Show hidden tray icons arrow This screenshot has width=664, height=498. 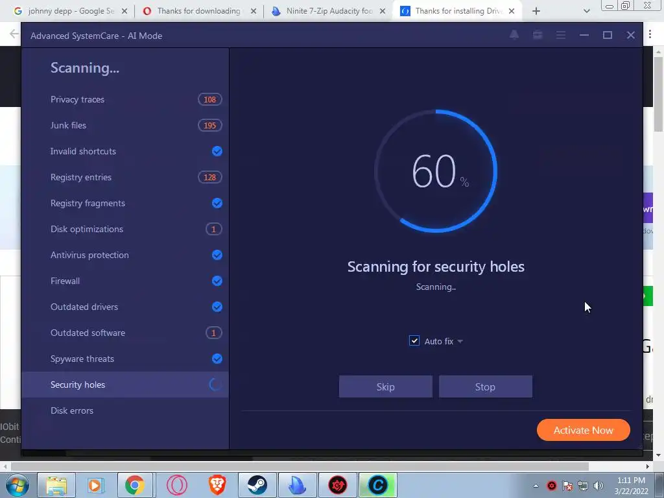536,486
